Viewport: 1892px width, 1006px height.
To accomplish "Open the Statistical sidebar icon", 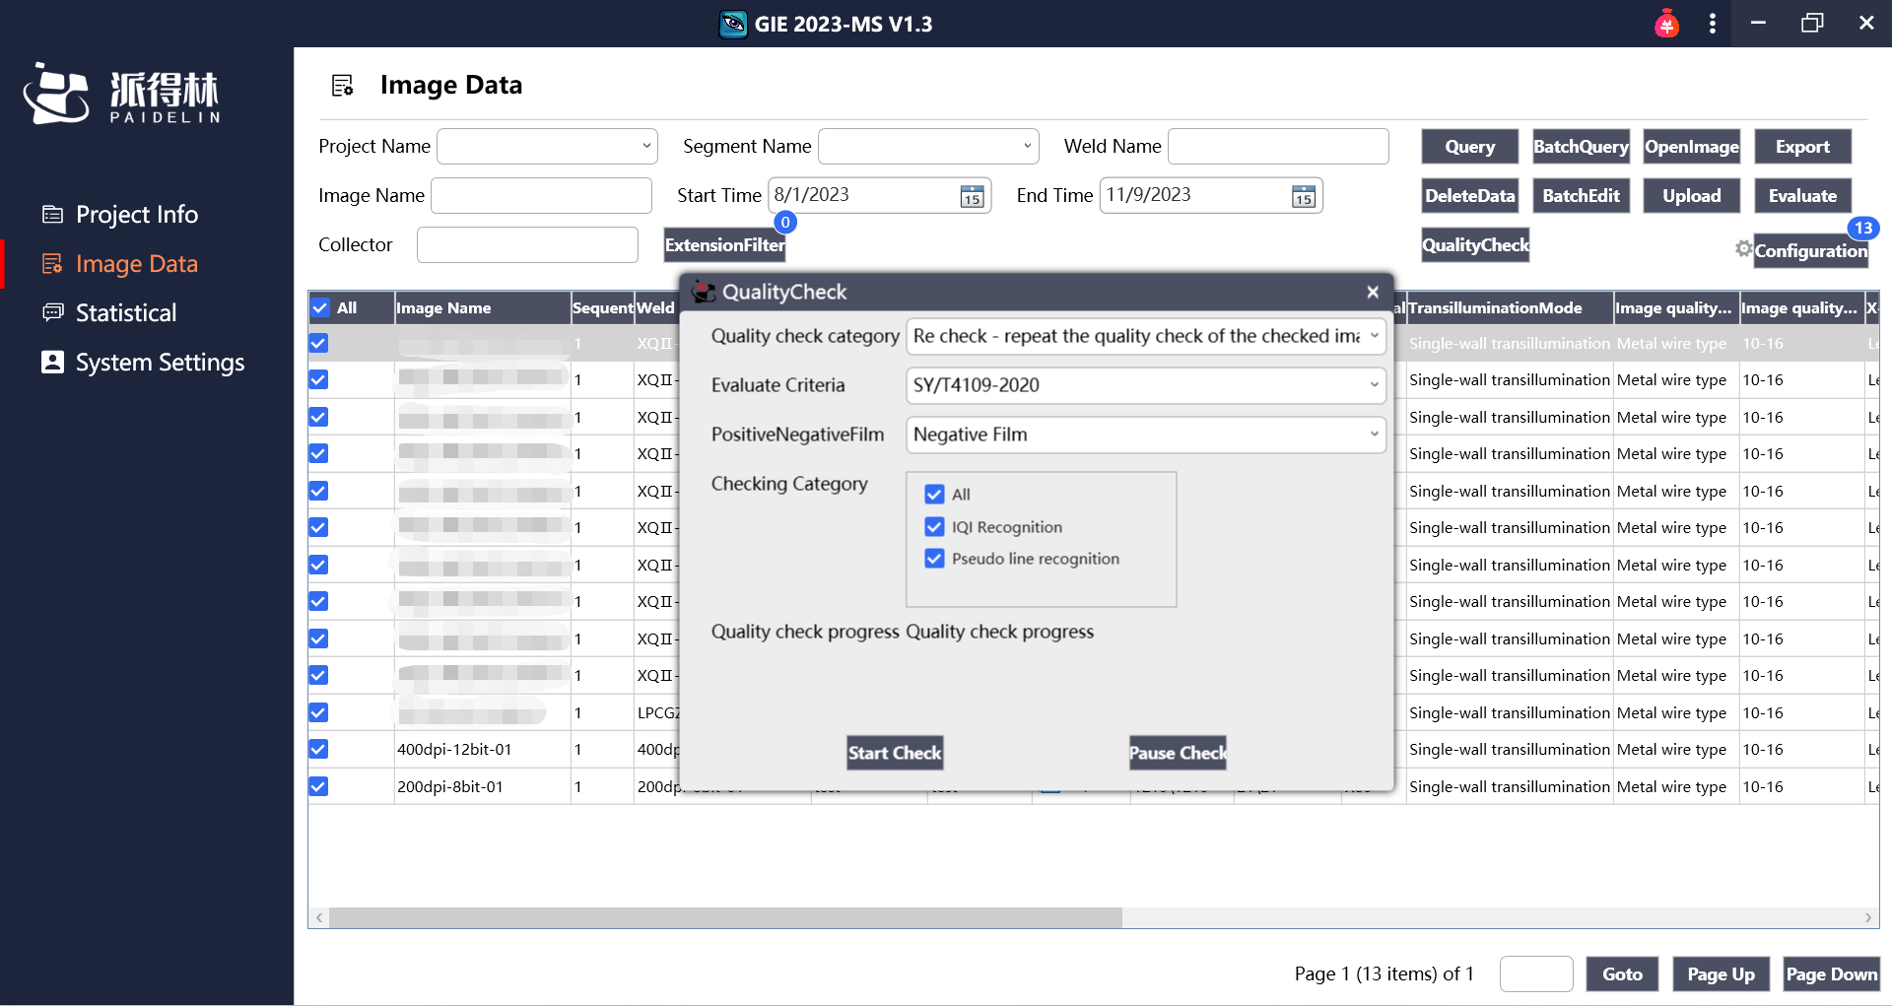I will coord(52,312).
